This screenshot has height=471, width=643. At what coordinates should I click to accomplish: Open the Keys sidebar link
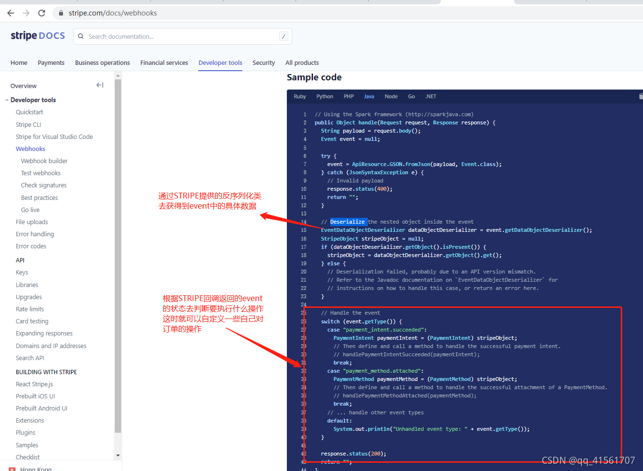(22, 272)
